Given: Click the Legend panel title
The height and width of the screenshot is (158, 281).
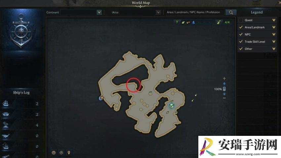Looking at the screenshot, I should click(257, 12).
